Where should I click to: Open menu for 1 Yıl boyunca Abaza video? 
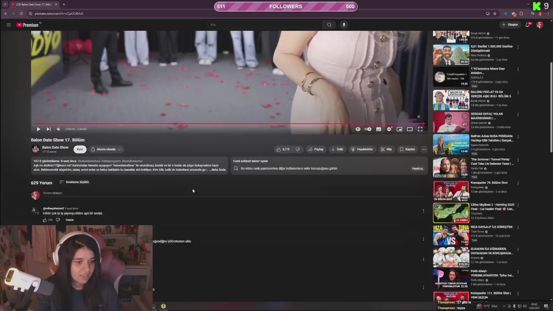point(518,69)
